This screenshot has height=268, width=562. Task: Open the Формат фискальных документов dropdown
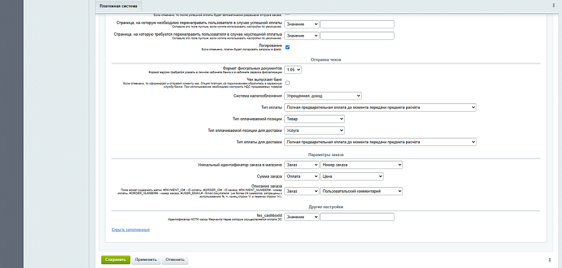(x=293, y=70)
